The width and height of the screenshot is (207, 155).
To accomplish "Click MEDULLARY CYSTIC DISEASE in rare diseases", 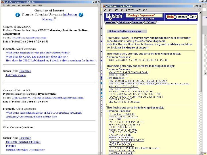I will [124, 102].
